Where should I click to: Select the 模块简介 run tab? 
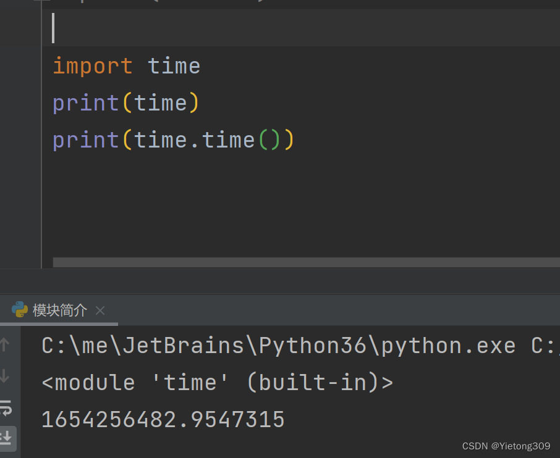59,310
